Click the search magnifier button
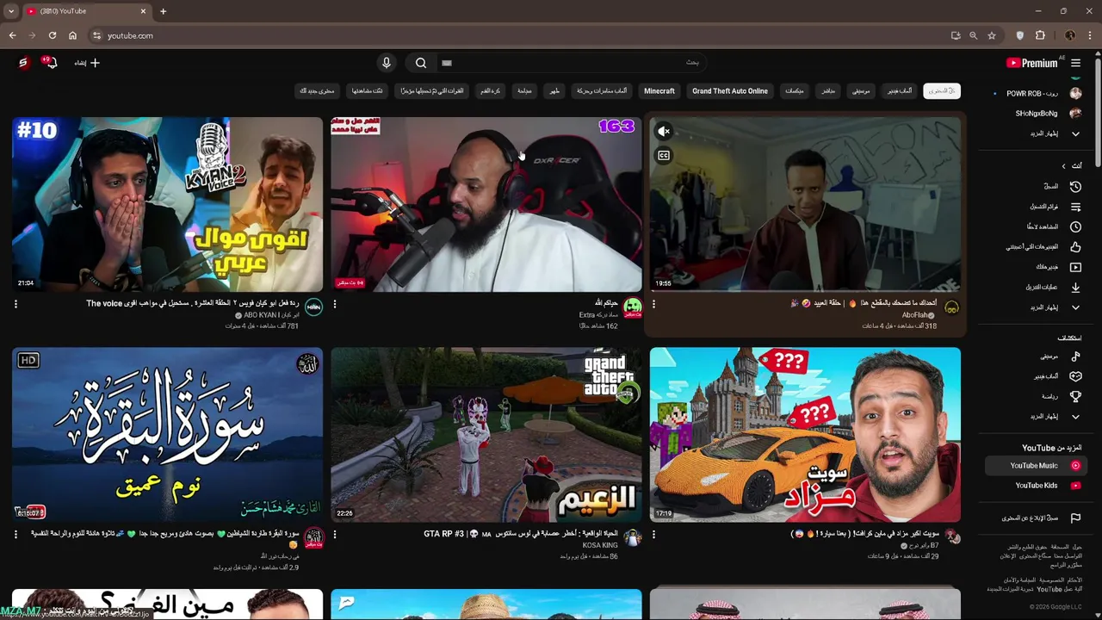 tap(421, 63)
